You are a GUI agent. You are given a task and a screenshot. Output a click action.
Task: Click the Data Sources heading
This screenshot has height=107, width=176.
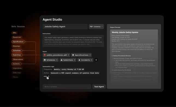tap(18, 26)
